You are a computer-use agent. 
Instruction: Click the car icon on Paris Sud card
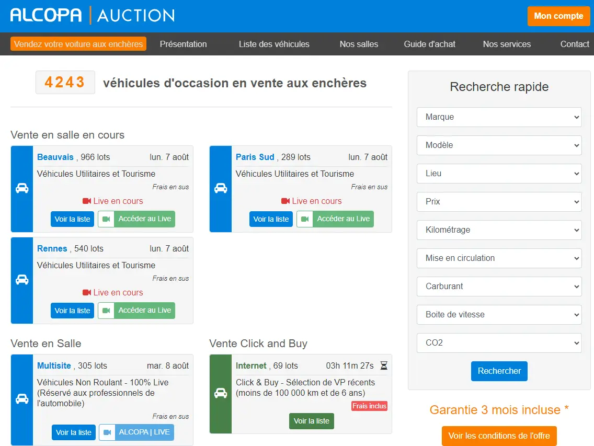click(x=221, y=188)
